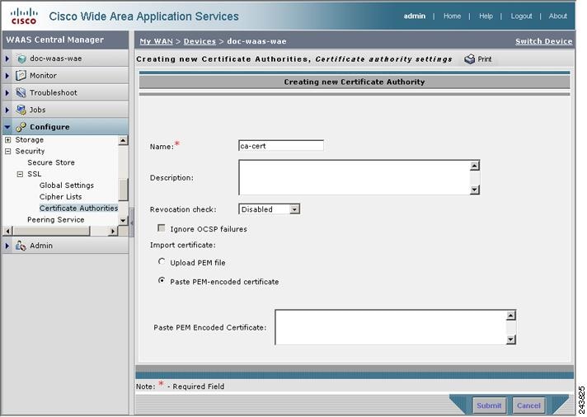587x417 pixels.
Task: Click Description scrollbar down arrow
Action: (475, 190)
